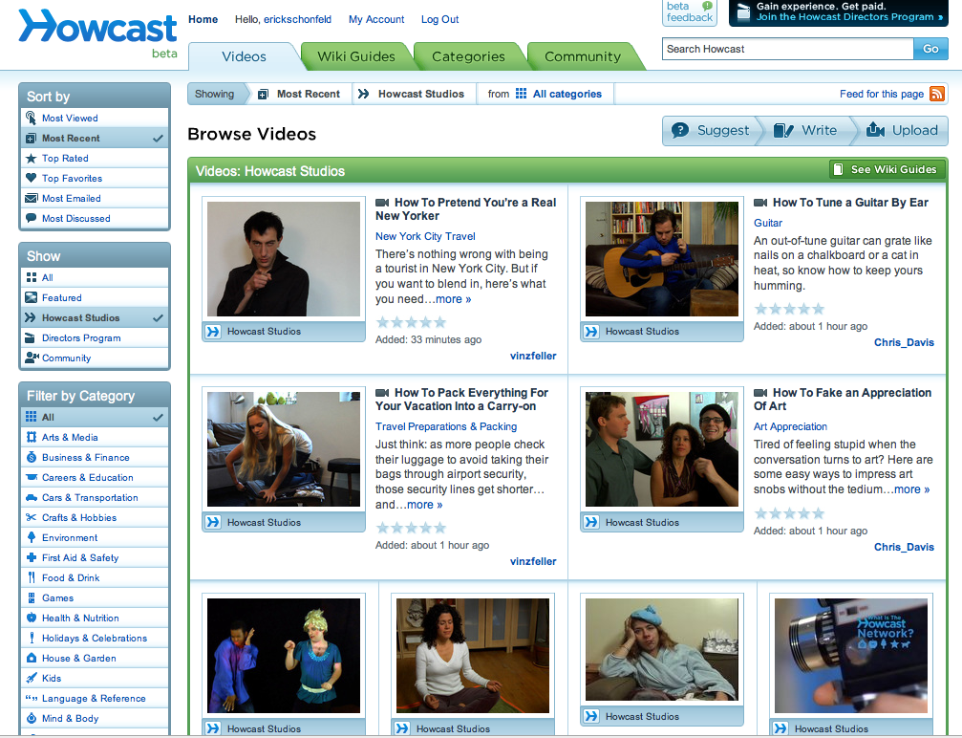Click the First Aid & Safety cross icon
Image resolution: width=962 pixels, height=738 pixels.
[x=32, y=557]
